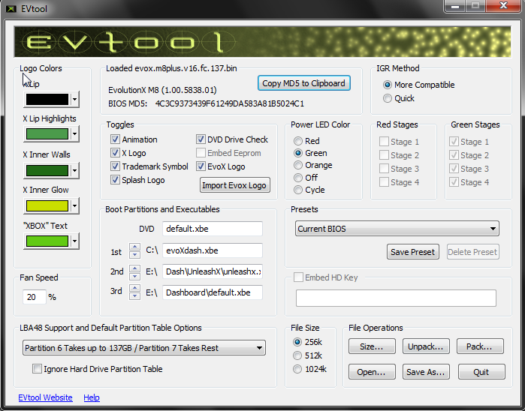Open the X Lip color dropdown arrow
This screenshot has height=411, width=525.
coord(74,99)
